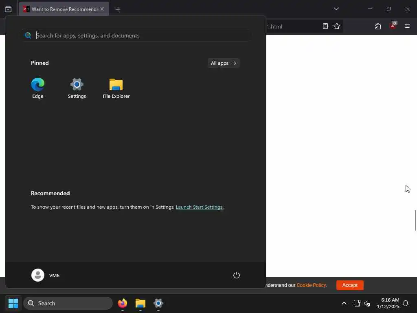
Task: Open Firefox View icon at top-left
Action: click(x=8, y=9)
